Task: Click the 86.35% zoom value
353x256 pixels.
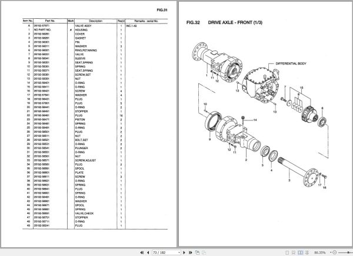Action: [x=320, y=252]
